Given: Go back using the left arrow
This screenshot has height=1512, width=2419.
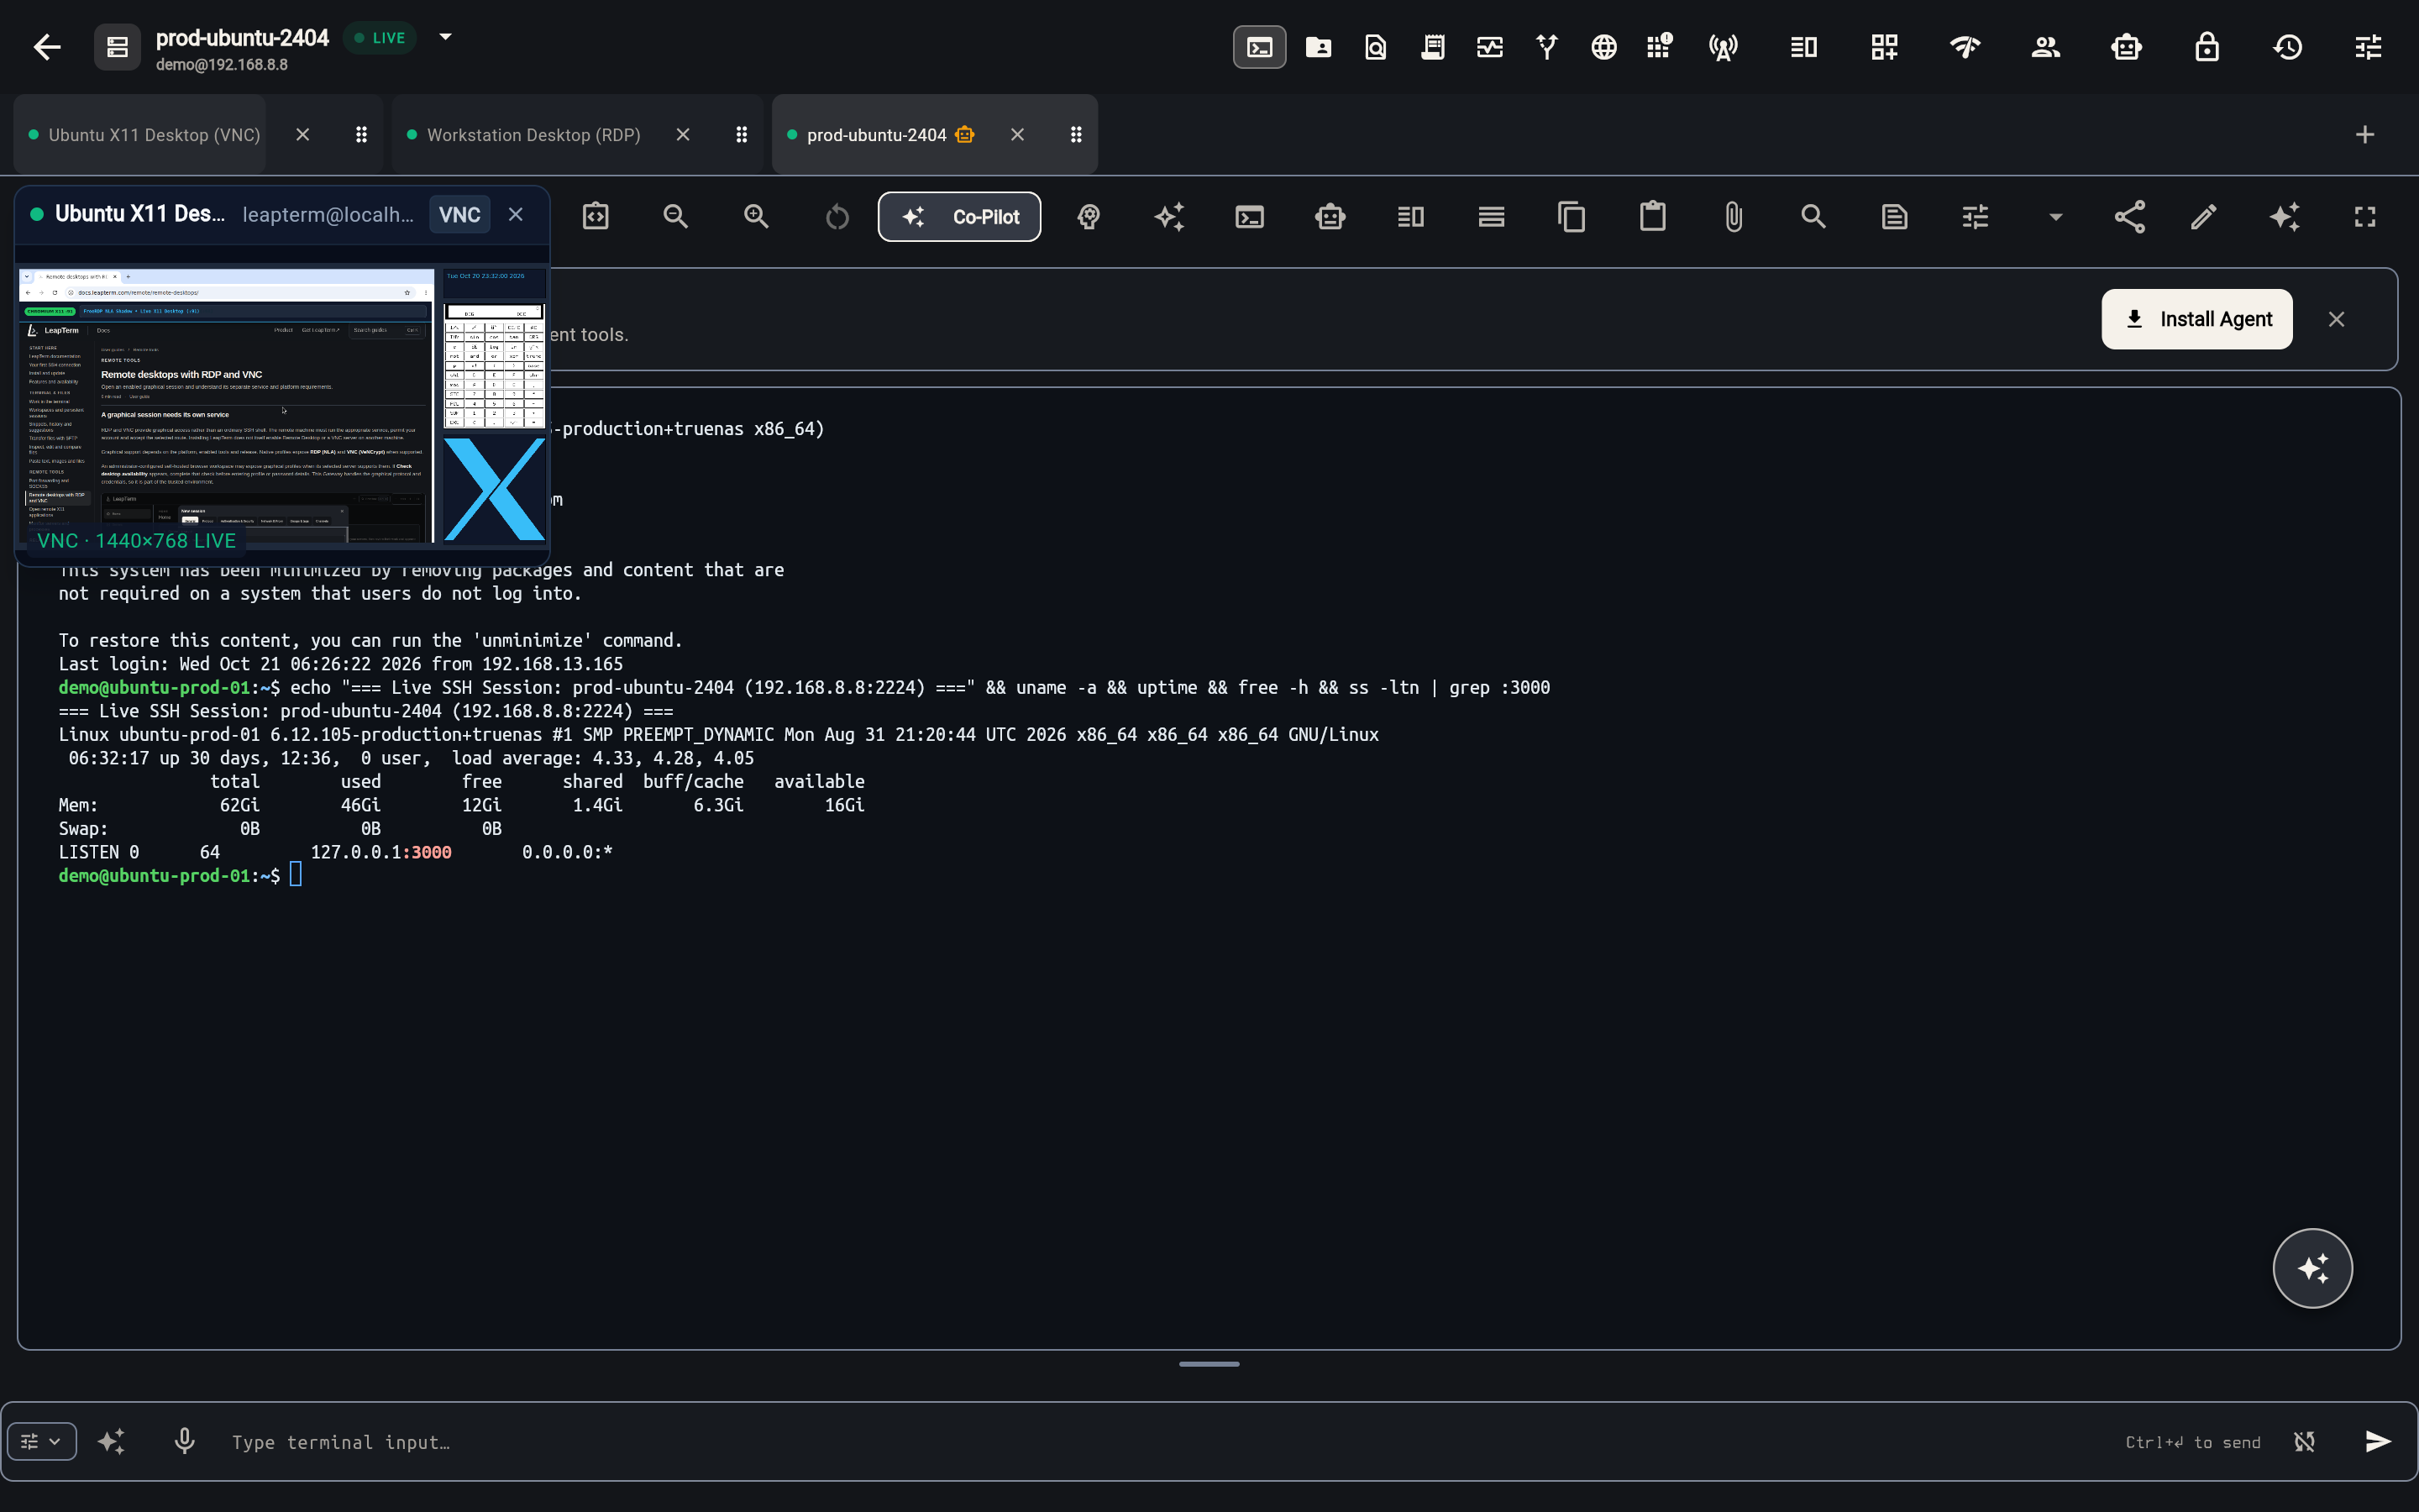Looking at the screenshot, I should [47, 47].
